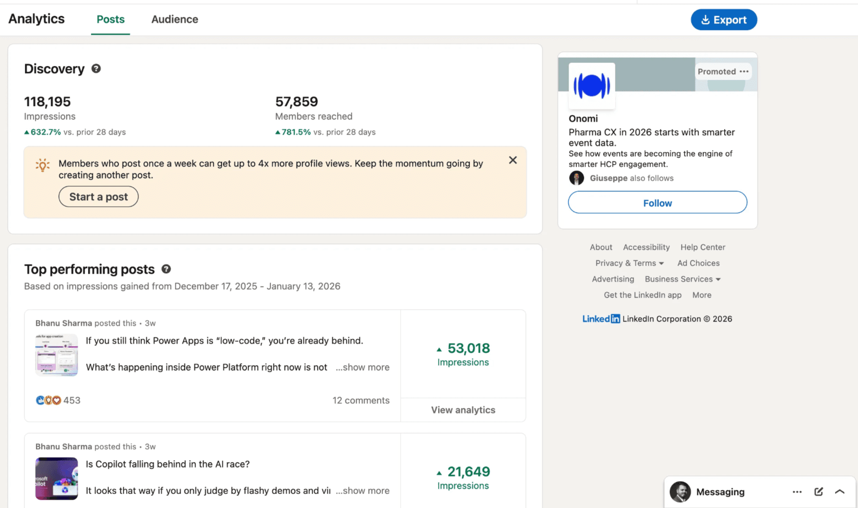Open Help Center footer link
Image resolution: width=858 pixels, height=508 pixels.
pyautogui.click(x=703, y=248)
